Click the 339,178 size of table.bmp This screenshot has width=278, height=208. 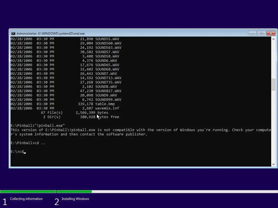pos(86,104)
